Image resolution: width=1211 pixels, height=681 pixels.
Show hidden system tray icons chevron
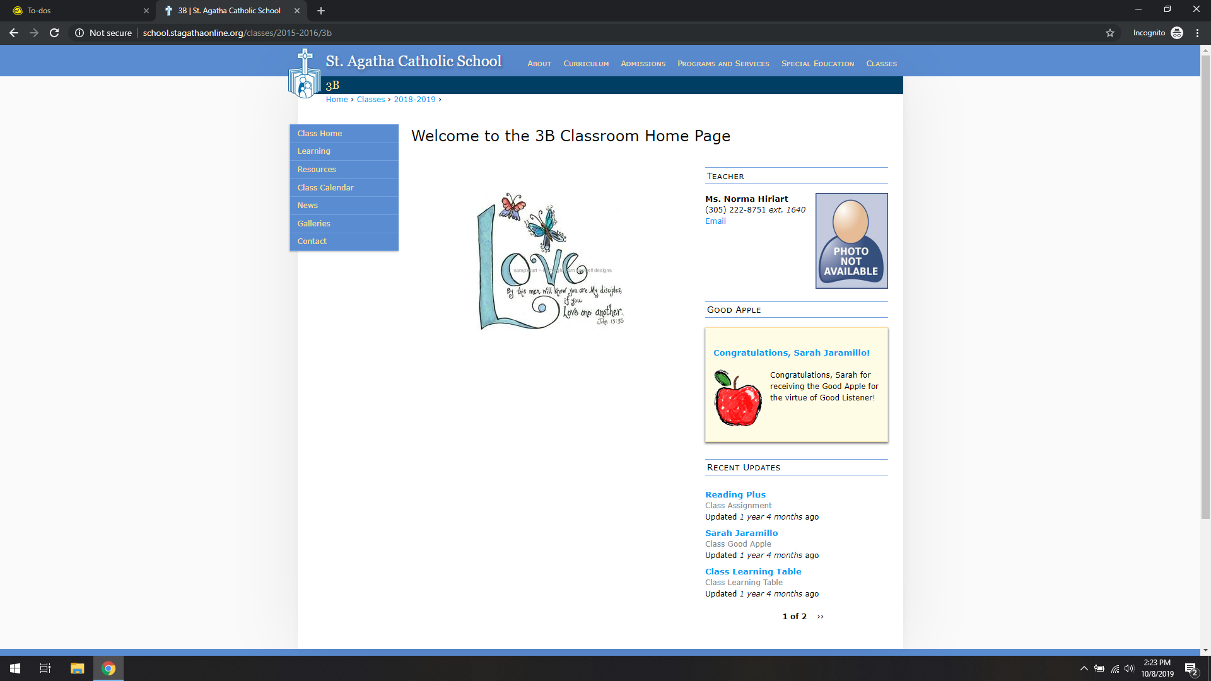click(1084, 668)
